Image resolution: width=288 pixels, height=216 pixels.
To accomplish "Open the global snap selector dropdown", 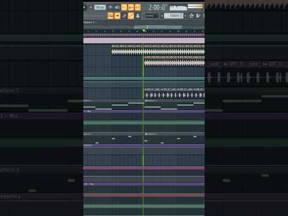I will (152, 16).
